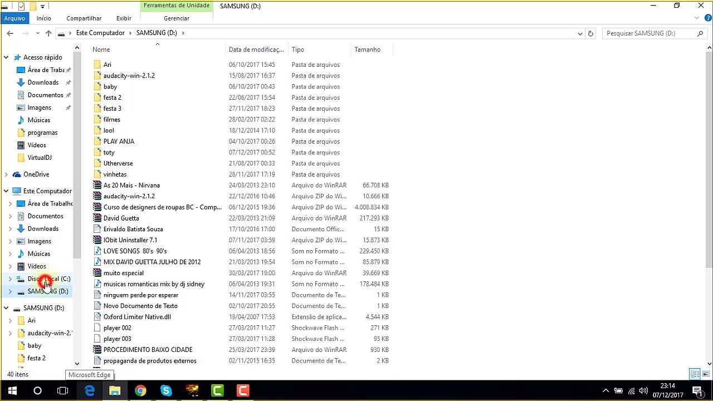Select the As 20 Mais - Nirvana archive icon

(x=97, y=185)
